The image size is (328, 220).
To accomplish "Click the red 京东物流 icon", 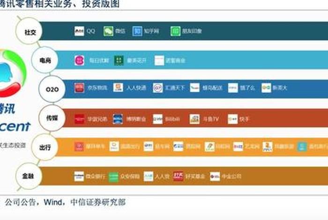I will [x=79, y=88].
